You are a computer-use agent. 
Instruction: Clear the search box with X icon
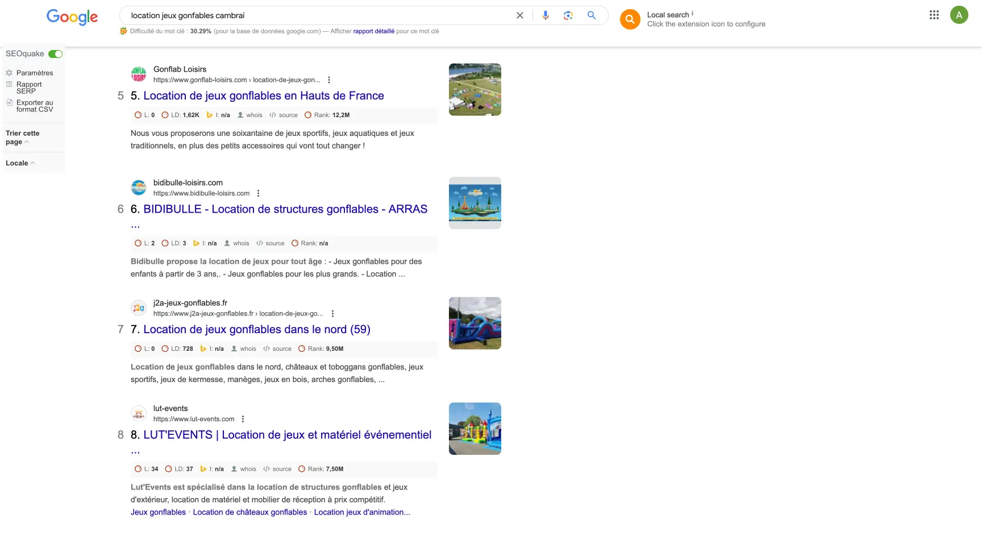(x=519, y=15)
